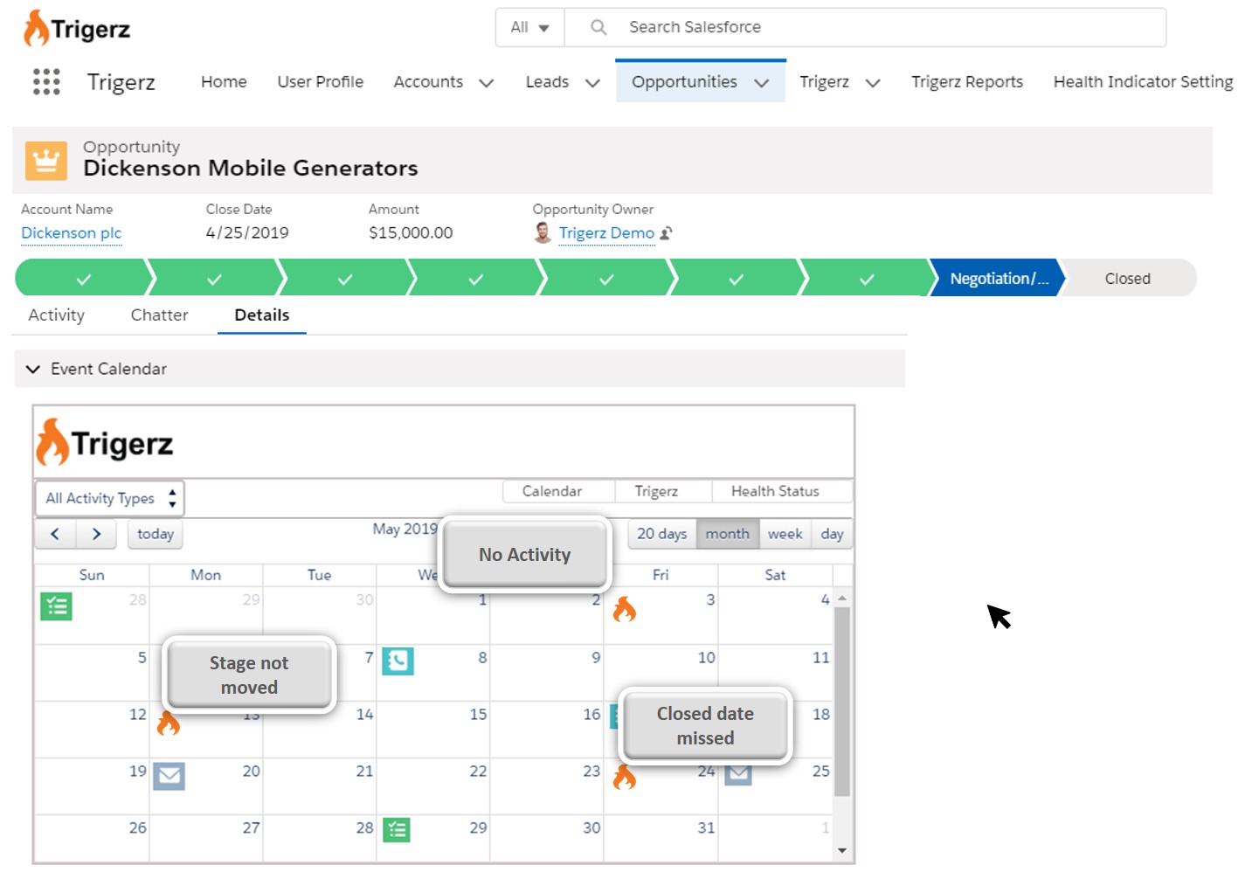This screenshot has height=872, width=1252.
Task: Open the green task icon on April 28
Action: 56,606
